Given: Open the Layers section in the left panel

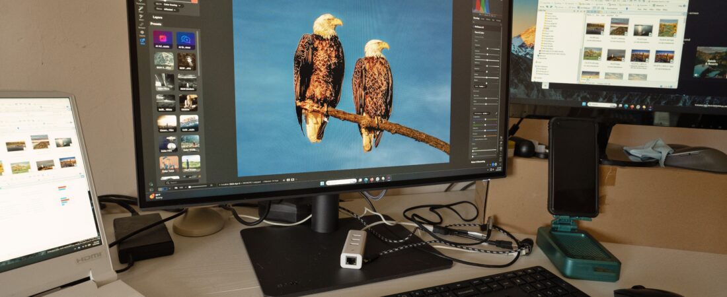Looking at the screenshot, I should [158, 17].
